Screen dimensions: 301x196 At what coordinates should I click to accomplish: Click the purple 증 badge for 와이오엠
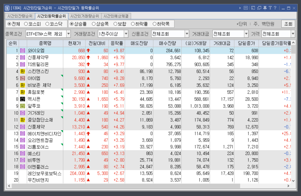pos(23,51)
